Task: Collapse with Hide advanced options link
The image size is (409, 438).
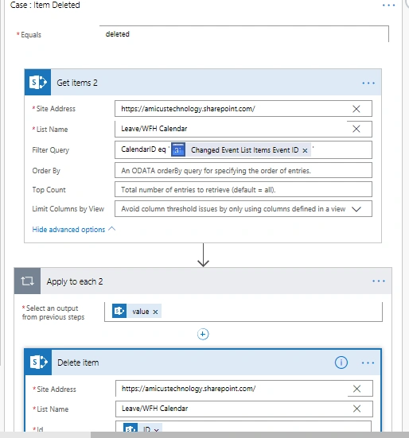Action: tap(73, 230)
